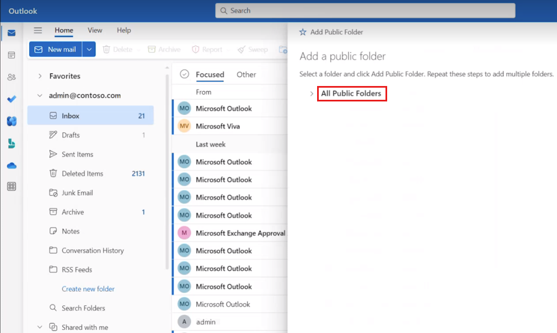The width and height of the screenshot is (557, 333).
Task: Select the To Do checkmark icon
Action: (x=11, y=99)
